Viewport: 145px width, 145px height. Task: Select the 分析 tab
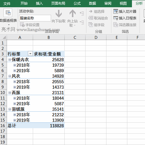(x=139, y=3)
